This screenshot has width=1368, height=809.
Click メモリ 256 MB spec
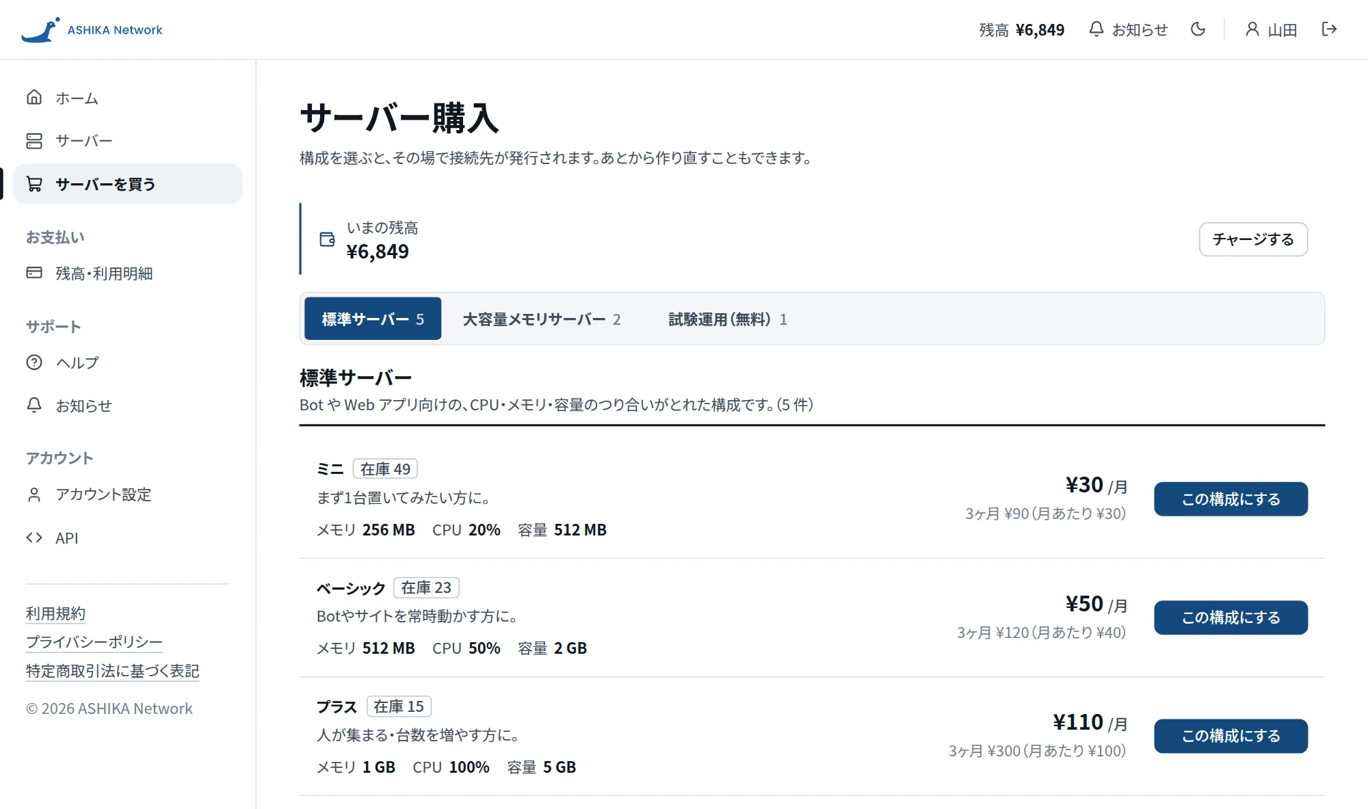366,530
